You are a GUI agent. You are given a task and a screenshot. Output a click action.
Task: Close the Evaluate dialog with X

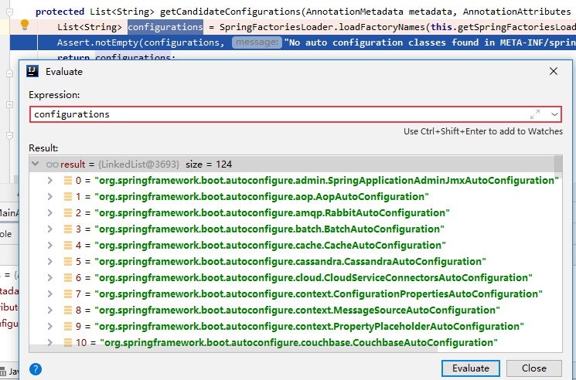click(554, 71)
